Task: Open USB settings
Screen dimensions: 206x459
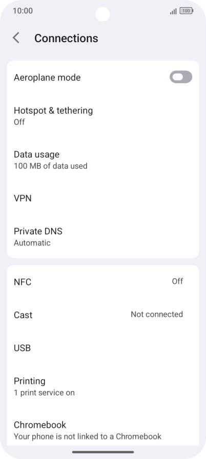Action: (103, 348)
